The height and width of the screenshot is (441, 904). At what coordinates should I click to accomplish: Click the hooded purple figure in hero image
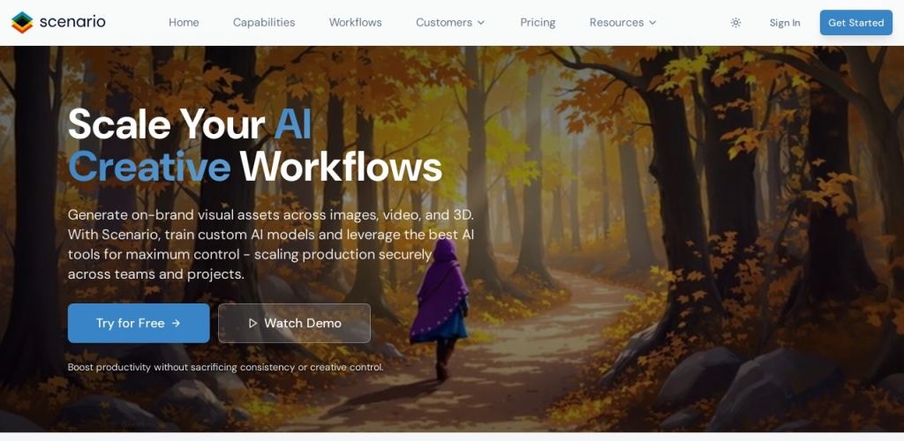click(x=441, y=306)
